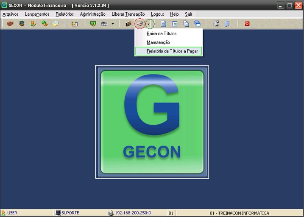Click the cascading windows toolbar icon
304x217 pixels.
(x=197, y=24)
